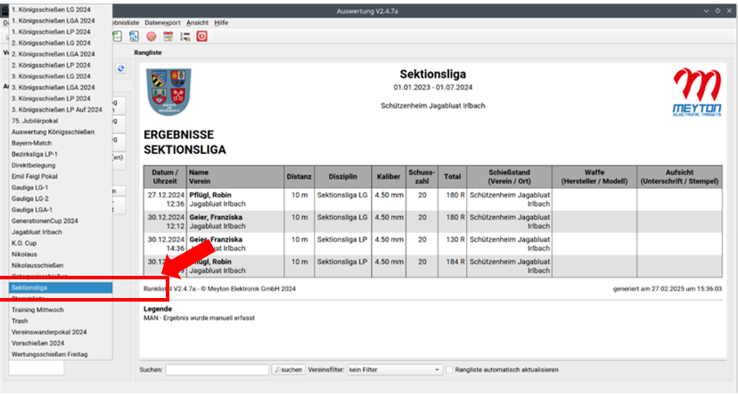
Task: Click the green table toolbar icon
Action: [x=118, y=36]
